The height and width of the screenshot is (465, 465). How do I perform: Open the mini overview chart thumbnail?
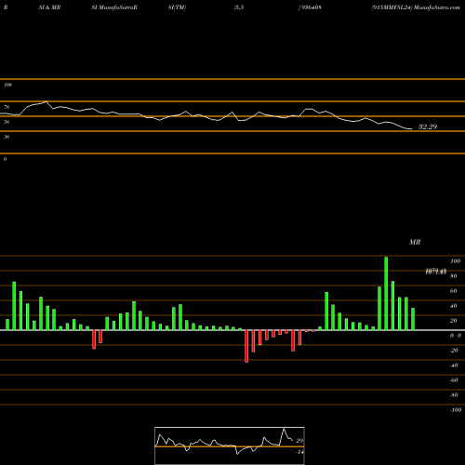coord(230,445)
